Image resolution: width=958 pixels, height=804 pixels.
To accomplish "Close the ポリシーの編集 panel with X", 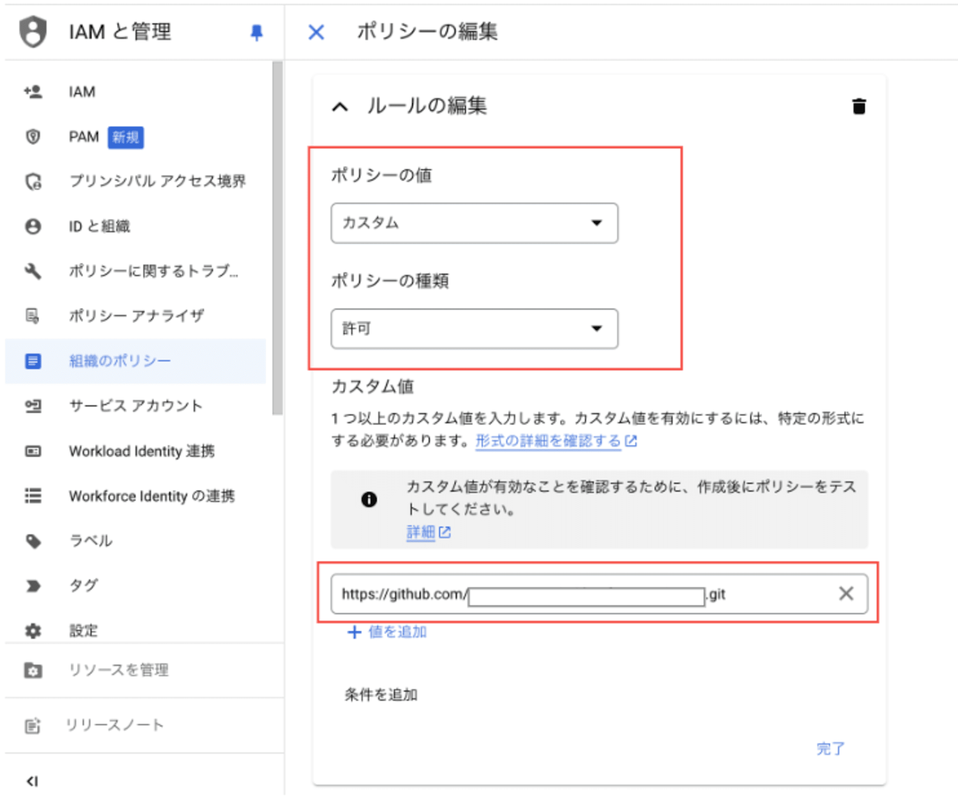I will point(316,33).
